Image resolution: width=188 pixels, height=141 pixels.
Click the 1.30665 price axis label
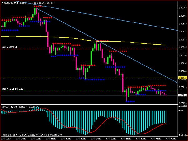183,16
